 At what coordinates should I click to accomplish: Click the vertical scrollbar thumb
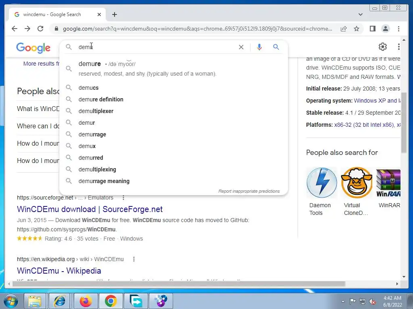tap(404, 122)
